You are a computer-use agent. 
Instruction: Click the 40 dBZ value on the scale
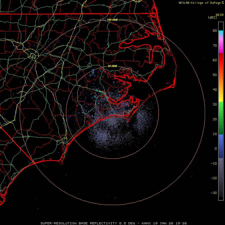click(x=215, y=89)
